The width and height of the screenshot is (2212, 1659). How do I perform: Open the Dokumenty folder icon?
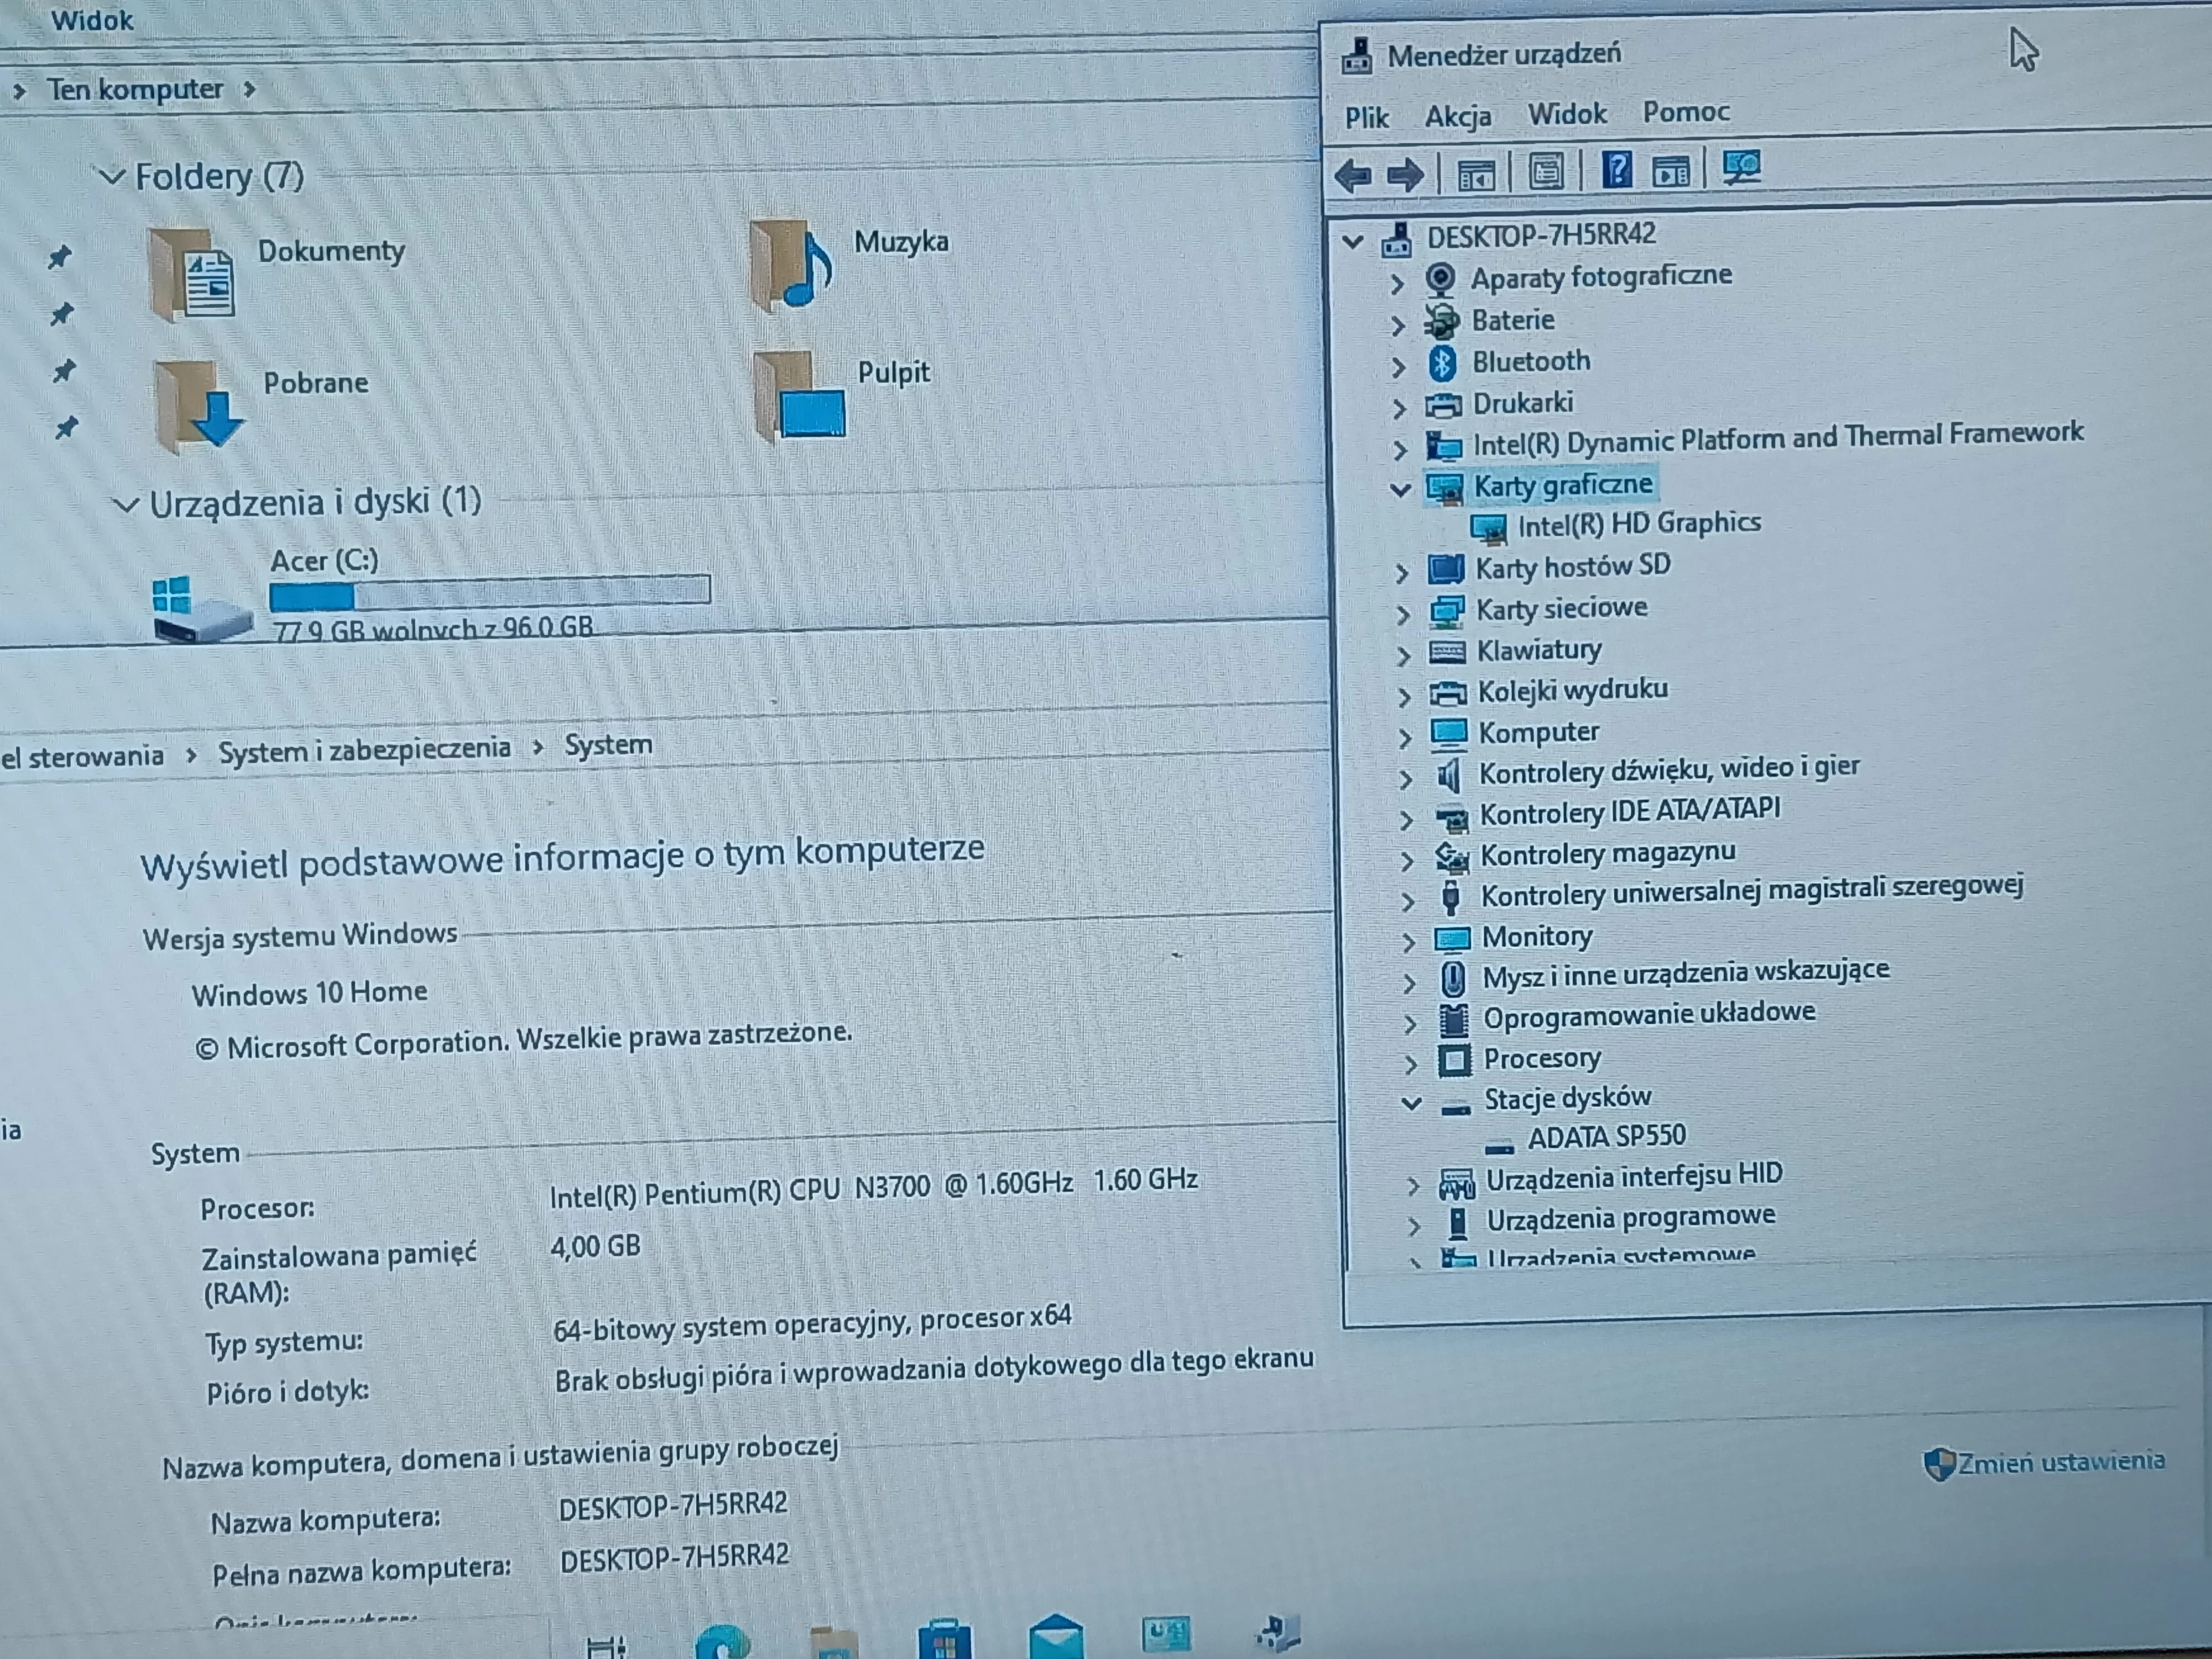point(192,275)
